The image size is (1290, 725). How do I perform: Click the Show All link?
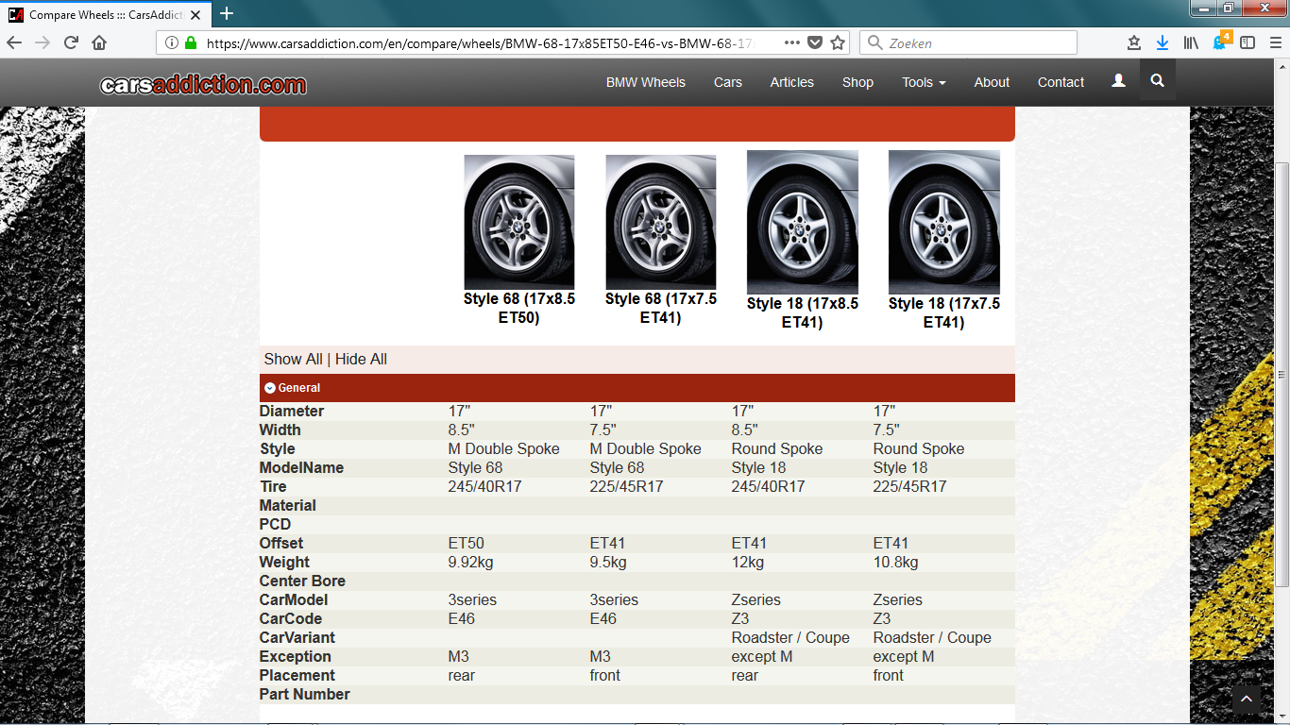click(293, 359)
